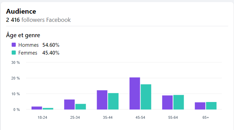The image size is (234, 130).
Task: Select the purple Hommes bar for 25-34
Action: pos(70,104)
